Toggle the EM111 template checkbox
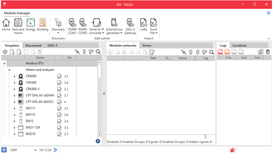This screenshot has width=274, height=154. point(59,109)
